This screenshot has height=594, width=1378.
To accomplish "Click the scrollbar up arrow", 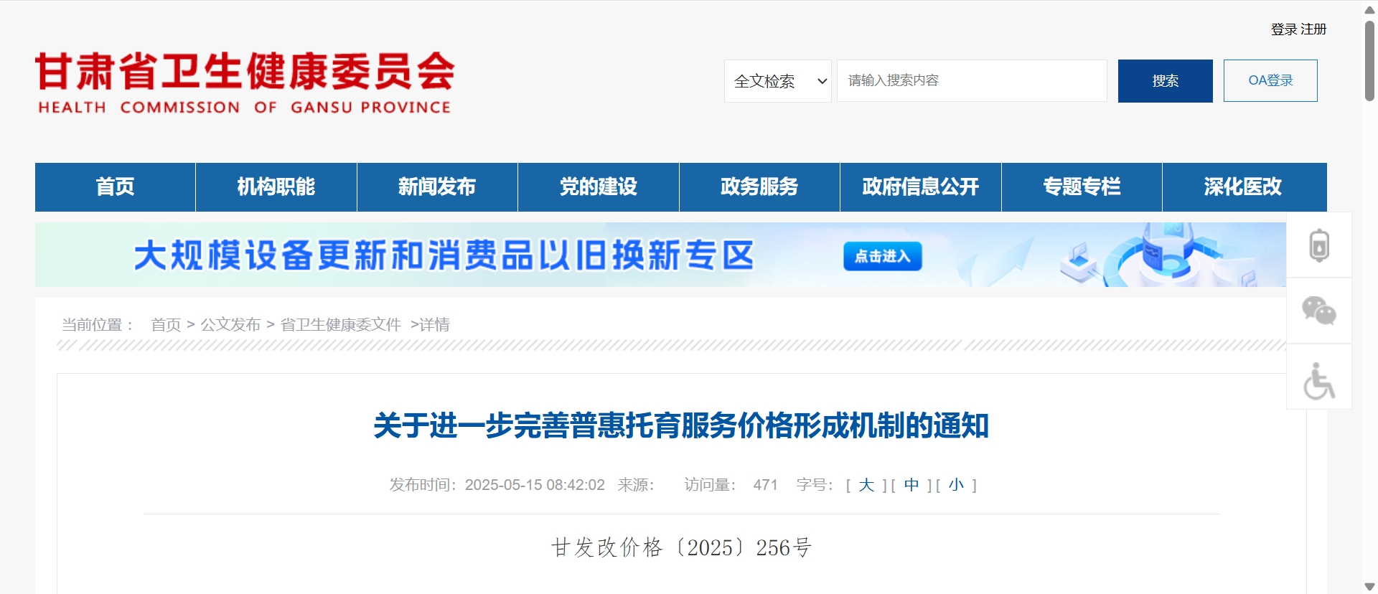I will [x=1369, y=9].
